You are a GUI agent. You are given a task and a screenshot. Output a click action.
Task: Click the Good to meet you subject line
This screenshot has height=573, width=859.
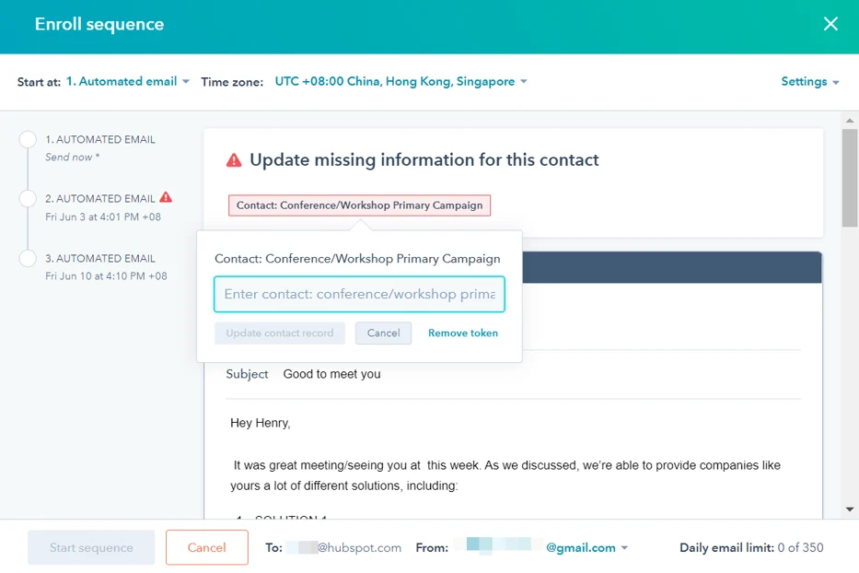tap(331, 374)
